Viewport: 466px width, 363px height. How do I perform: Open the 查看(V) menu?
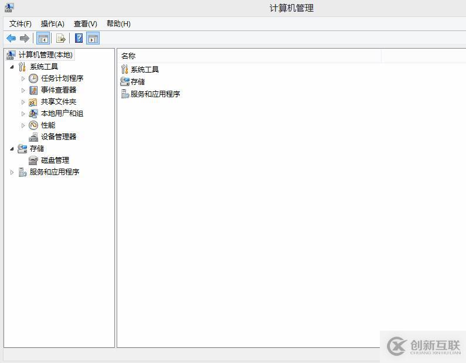click(86, 24)
